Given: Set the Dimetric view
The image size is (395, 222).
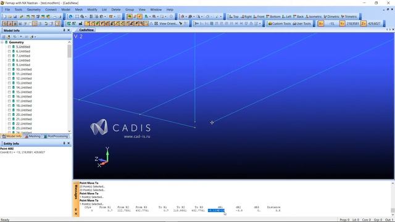Looking at the screenshot, I should point(331,17).
